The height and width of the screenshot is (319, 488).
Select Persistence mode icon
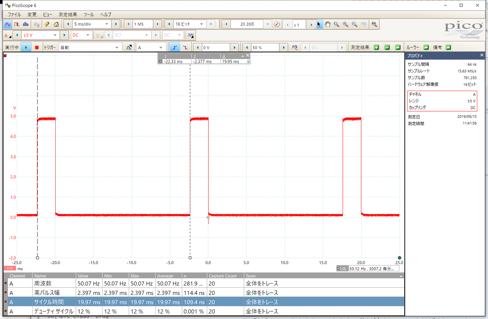[x=17, y=24]
